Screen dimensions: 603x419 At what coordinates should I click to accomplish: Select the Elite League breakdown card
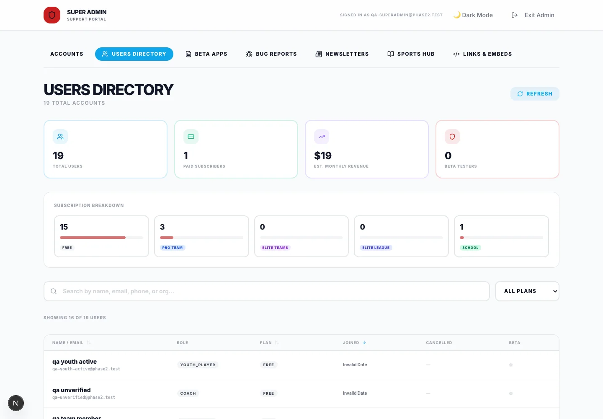[401, 236]
